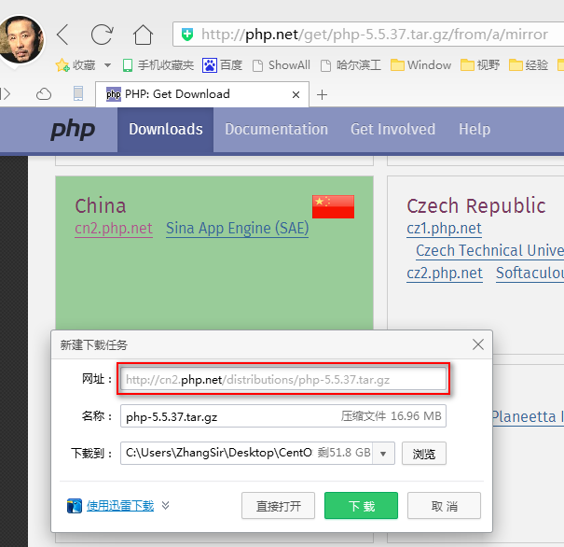Go to browser home page icon
The width and height of the screenshot is (564, 547).
click(x=144, y=35)
